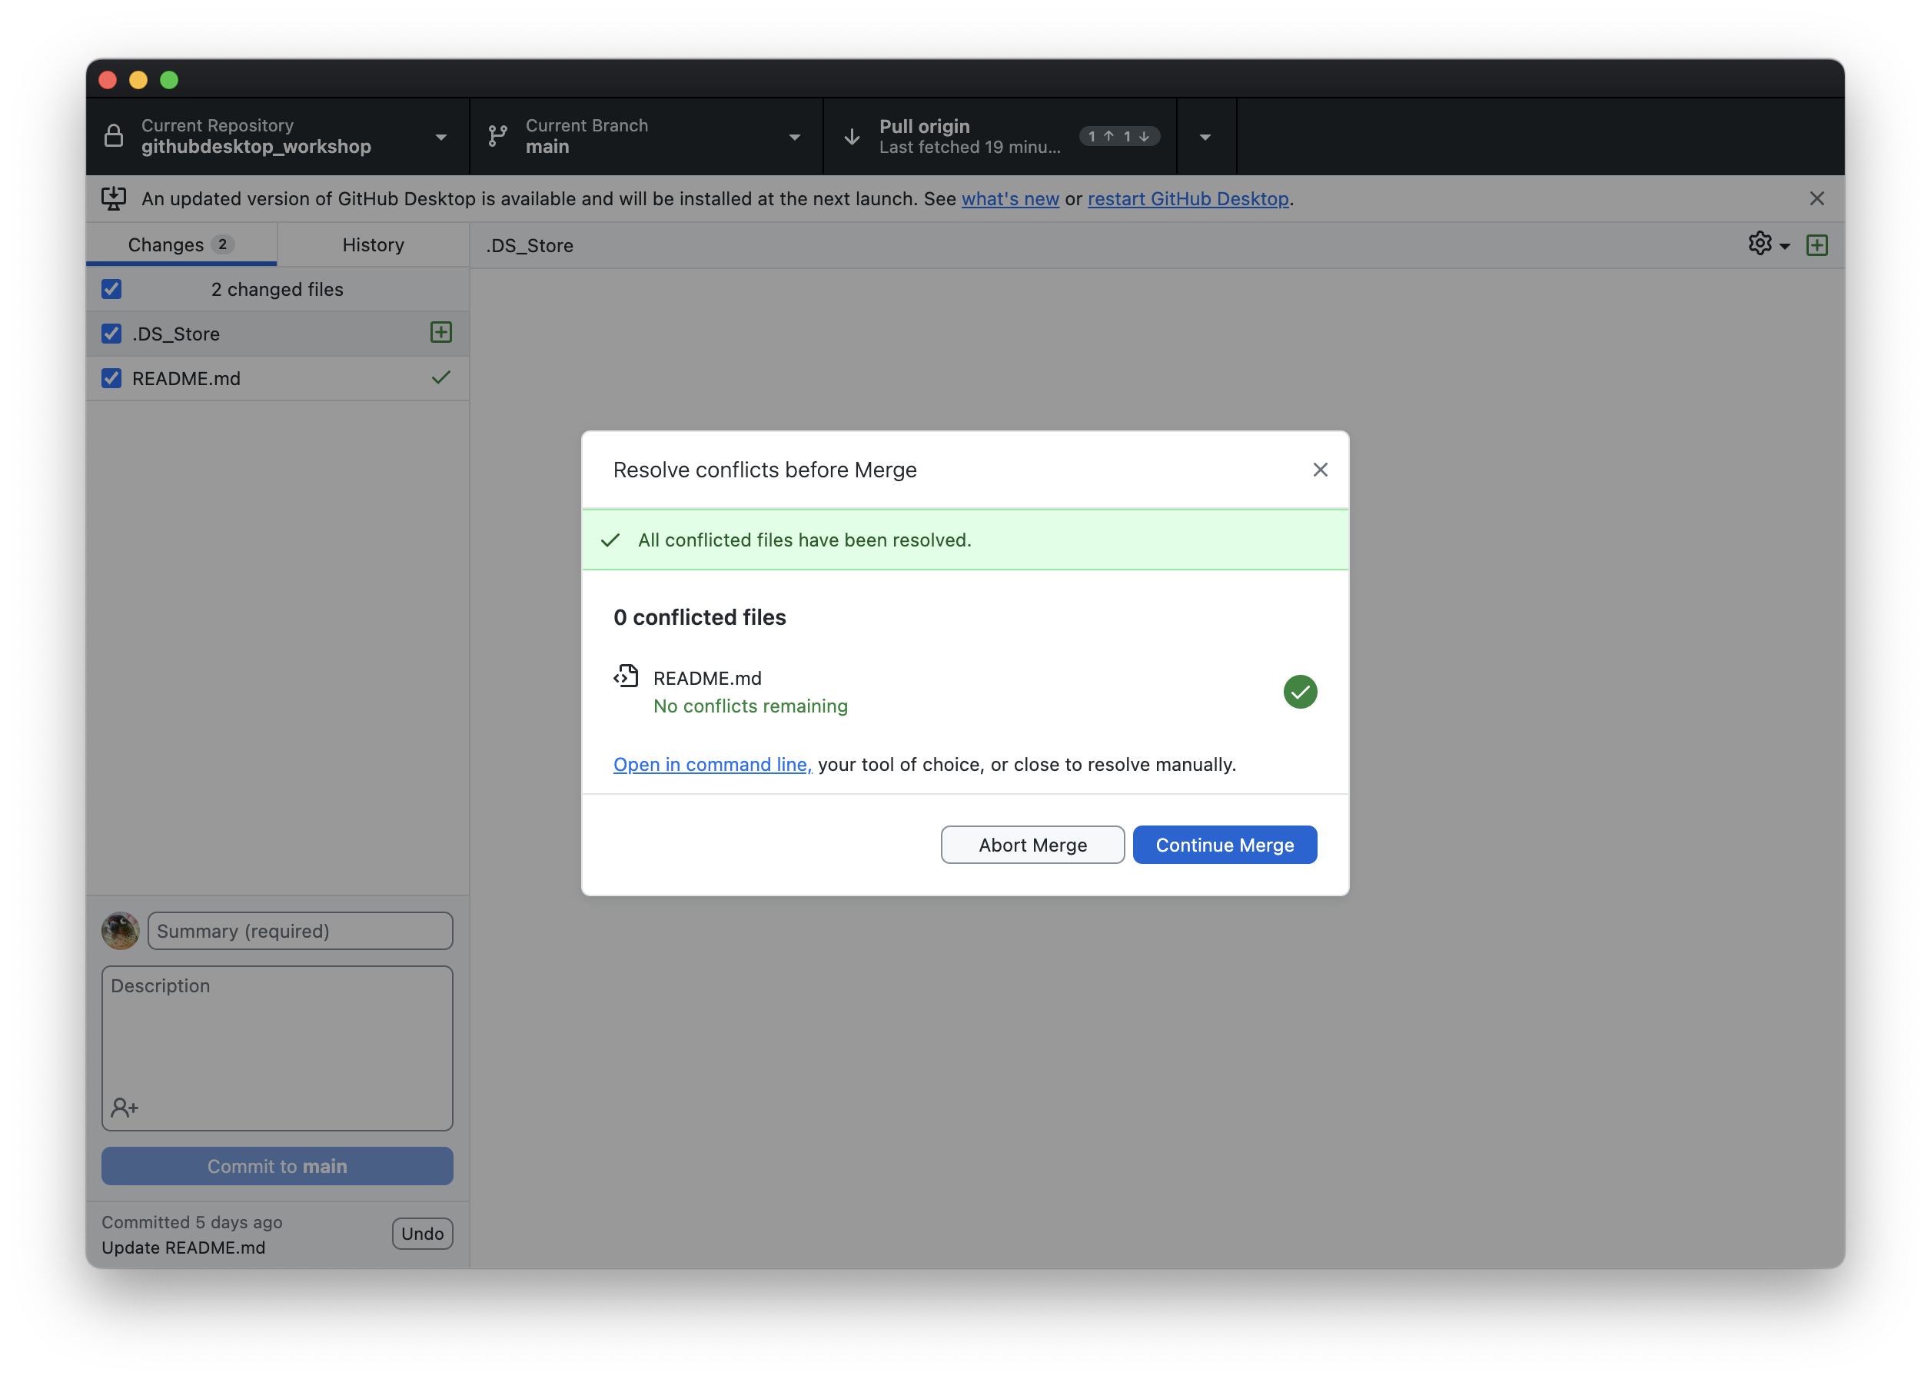
Task: Click the Description text area field
Action: tap(278, 1042)
